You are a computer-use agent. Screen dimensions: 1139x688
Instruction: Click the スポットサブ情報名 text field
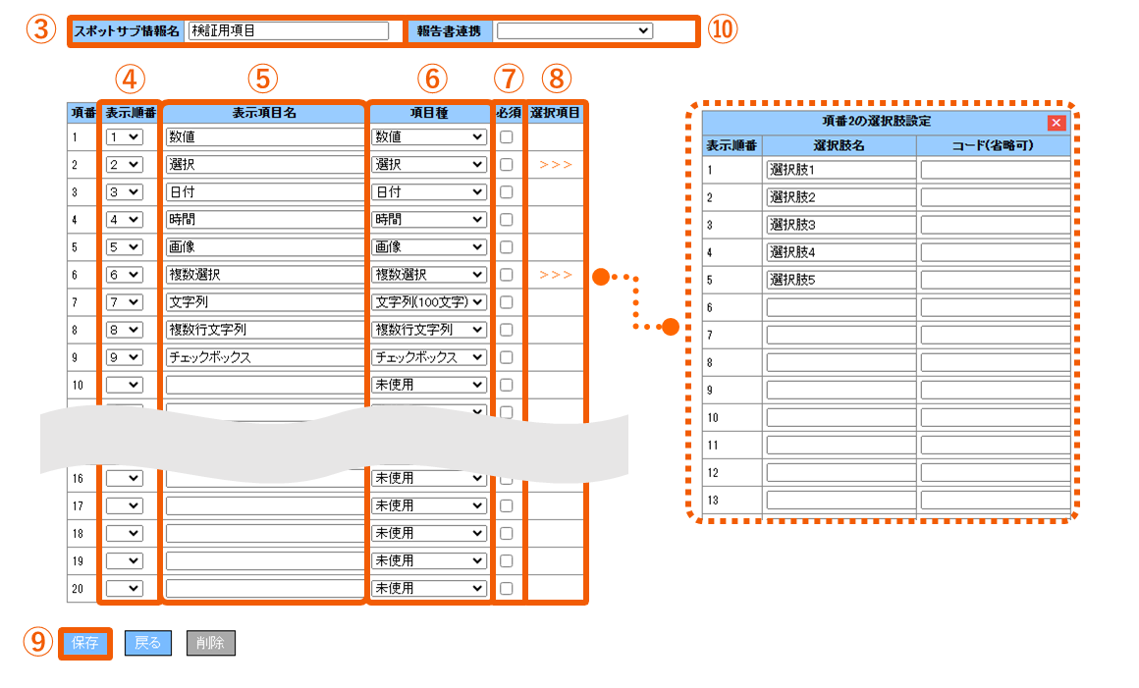[289, 30]
